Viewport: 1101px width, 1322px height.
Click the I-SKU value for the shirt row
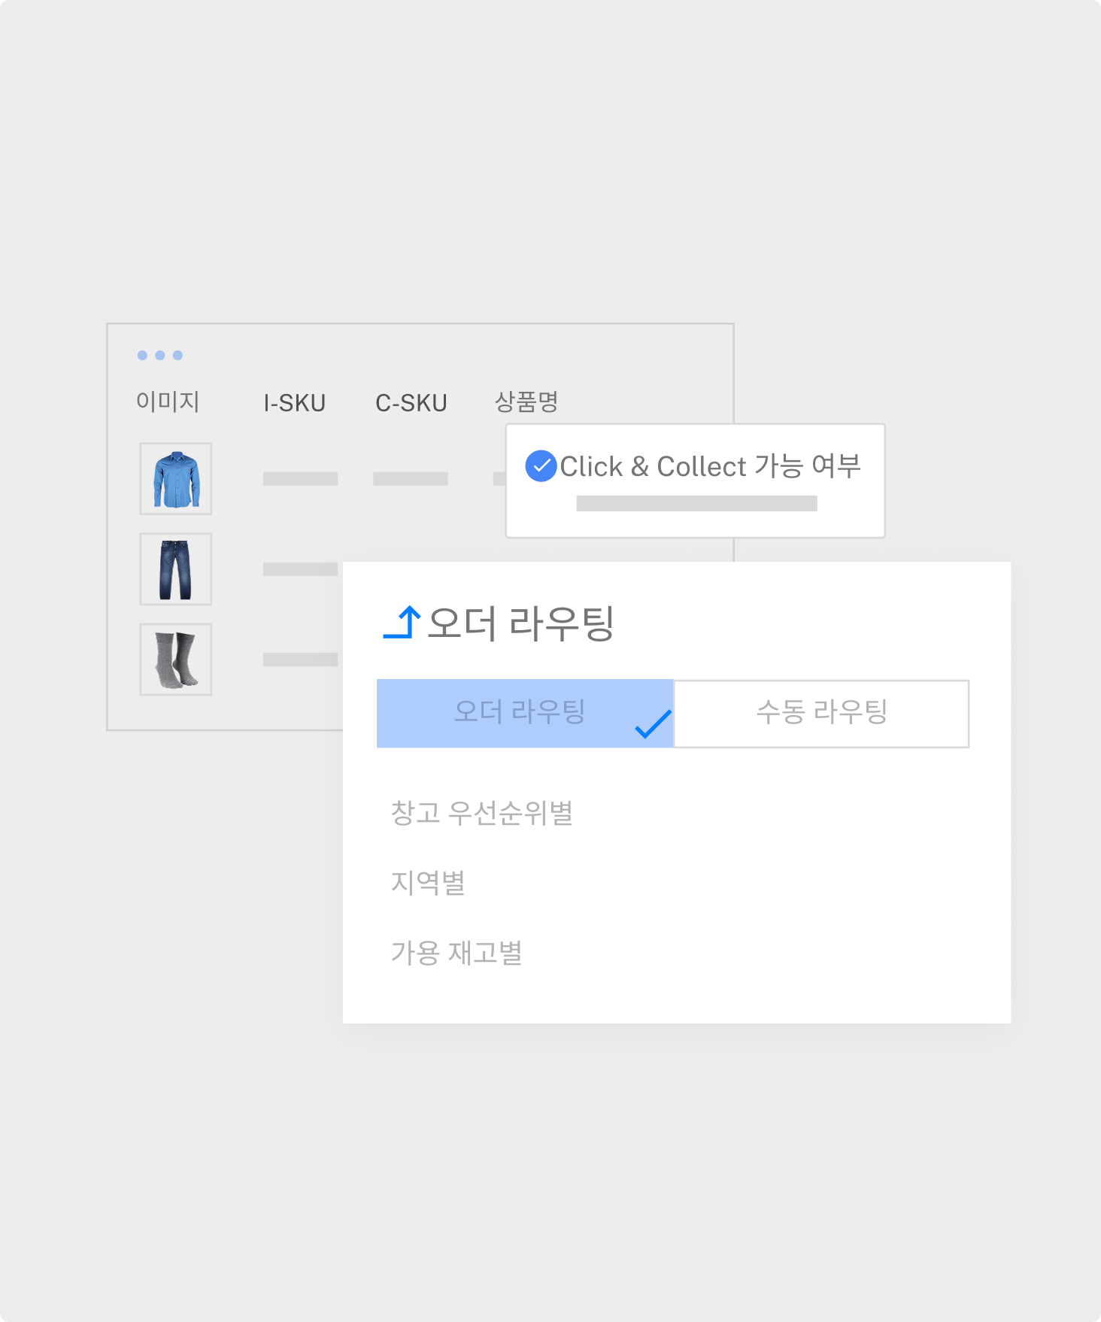click(300, 479)
